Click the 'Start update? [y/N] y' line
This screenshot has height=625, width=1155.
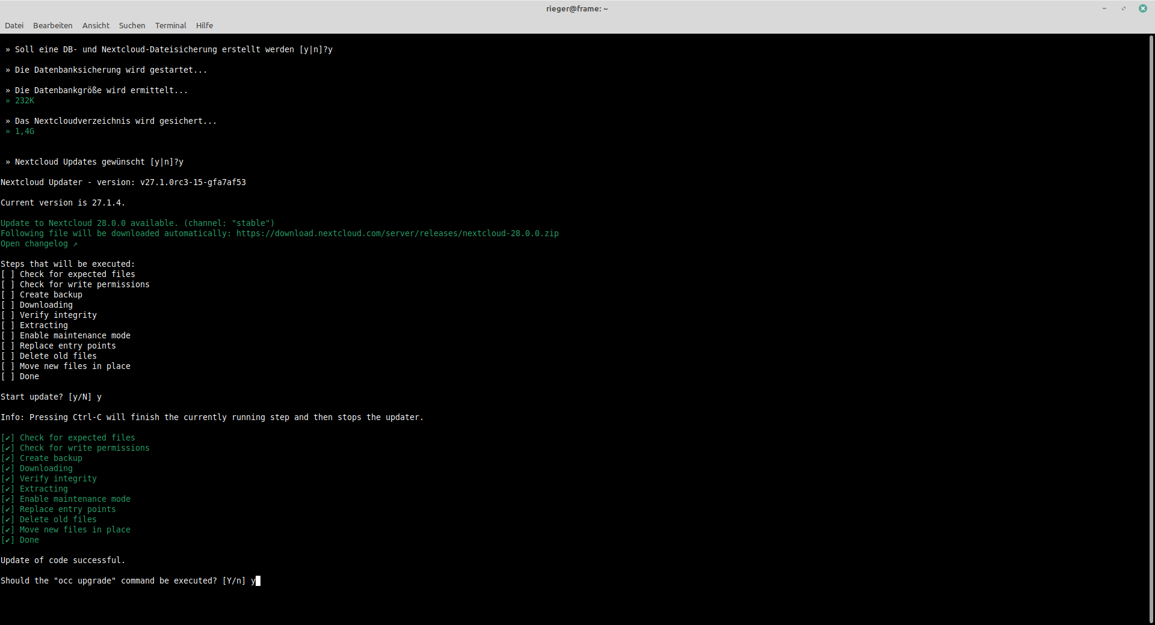51,397
